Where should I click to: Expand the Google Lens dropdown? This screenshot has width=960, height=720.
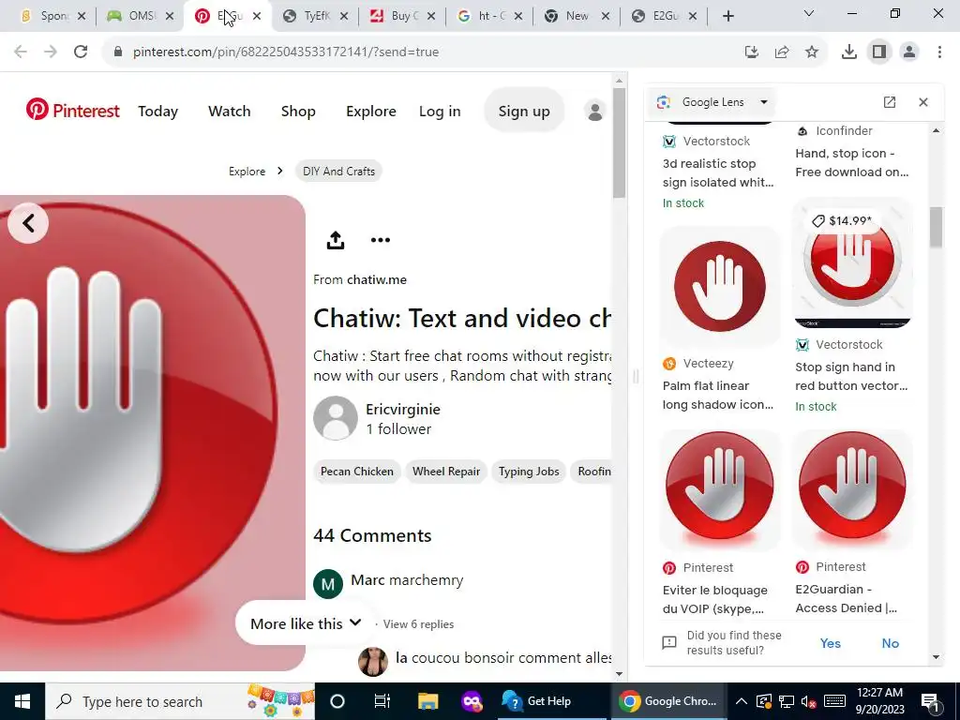click(764, 102)
